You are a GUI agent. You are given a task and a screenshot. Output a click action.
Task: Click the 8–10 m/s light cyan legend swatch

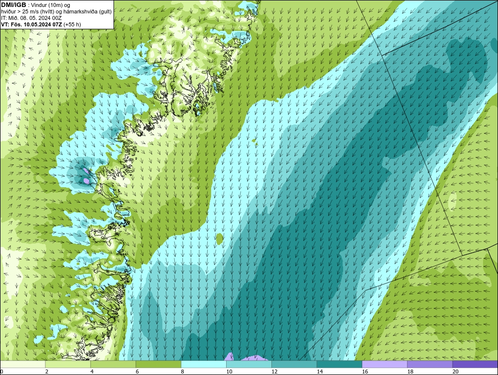[204, 364]
